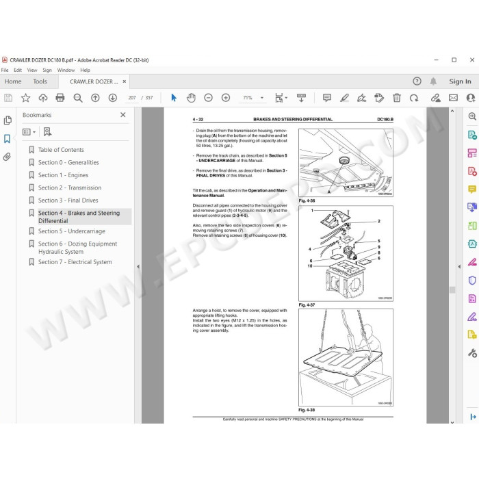Open the Sign menu
479x479 pixels.
pyautogui.click(x=47, y=70)
